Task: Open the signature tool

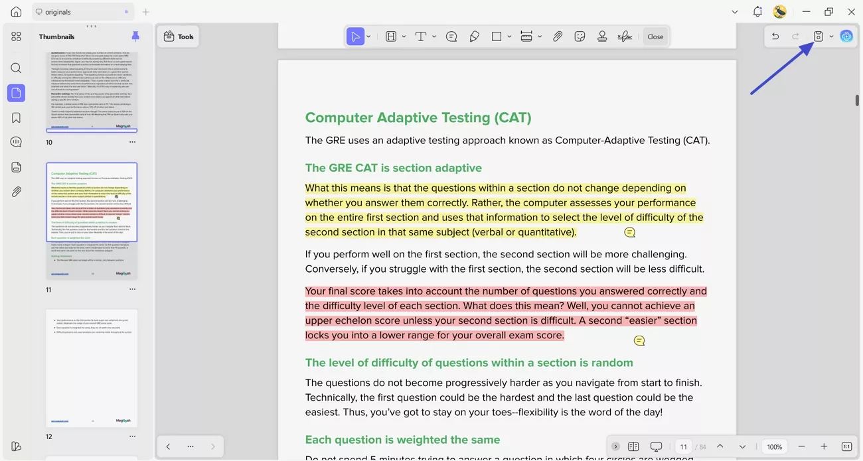Action: 625,36
